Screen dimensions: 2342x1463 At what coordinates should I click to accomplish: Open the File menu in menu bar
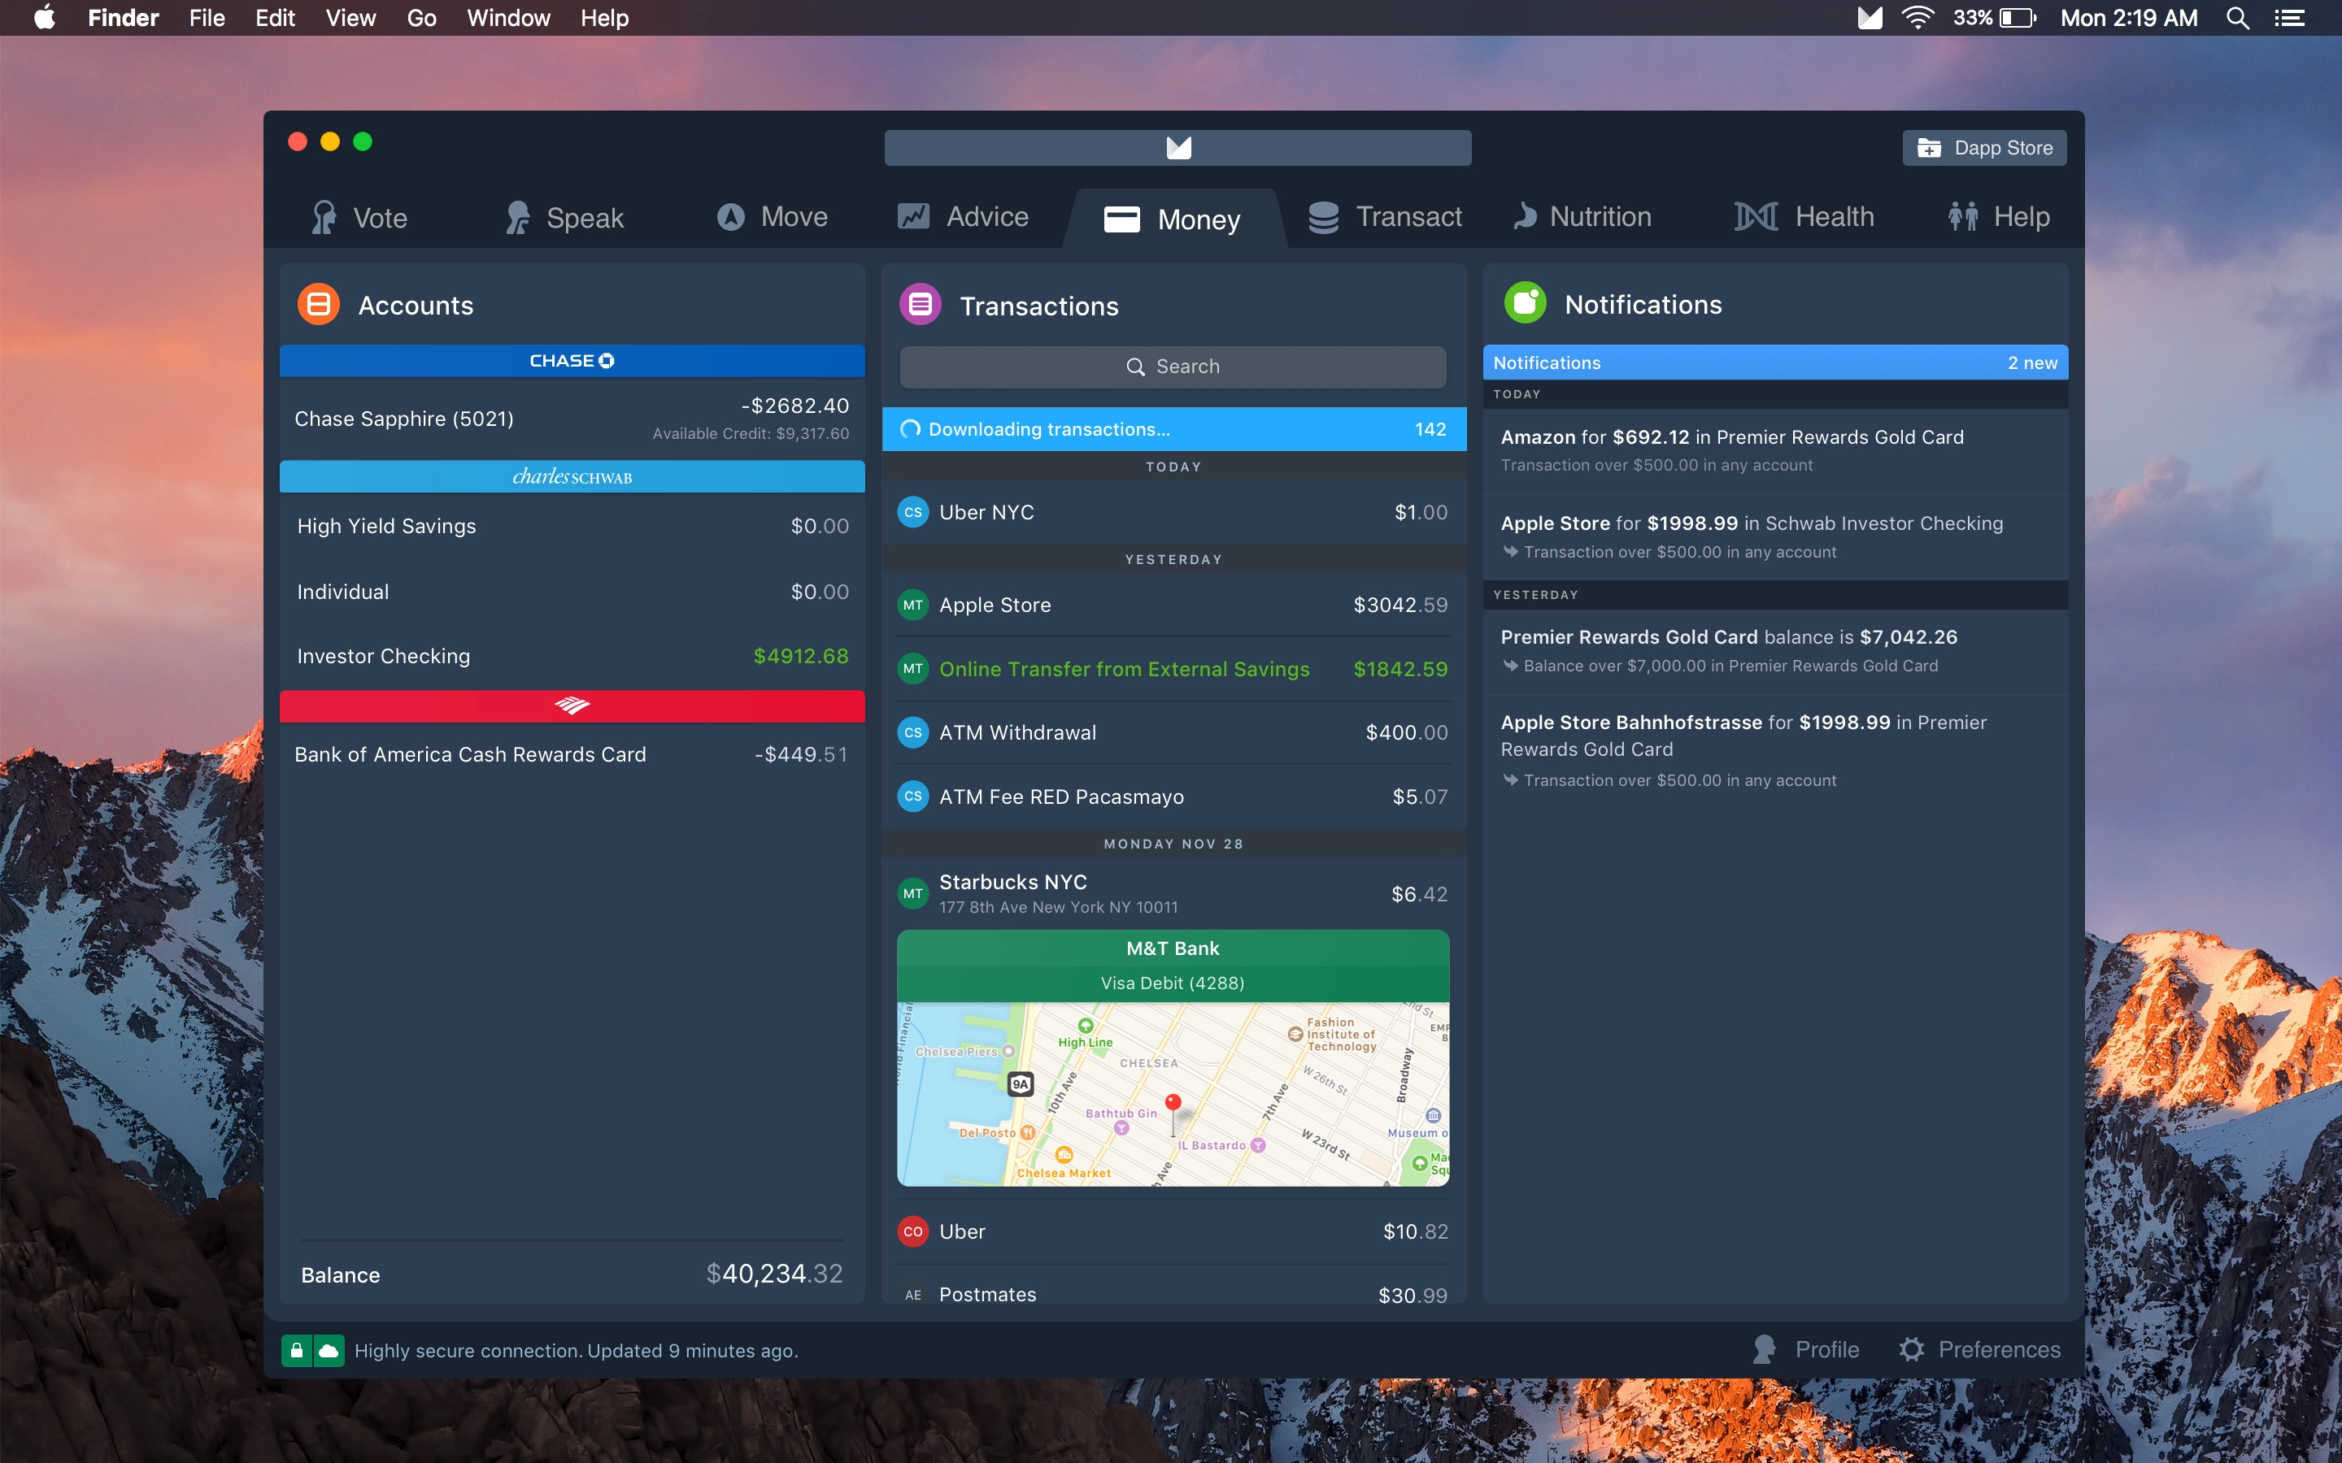[207, 17]
